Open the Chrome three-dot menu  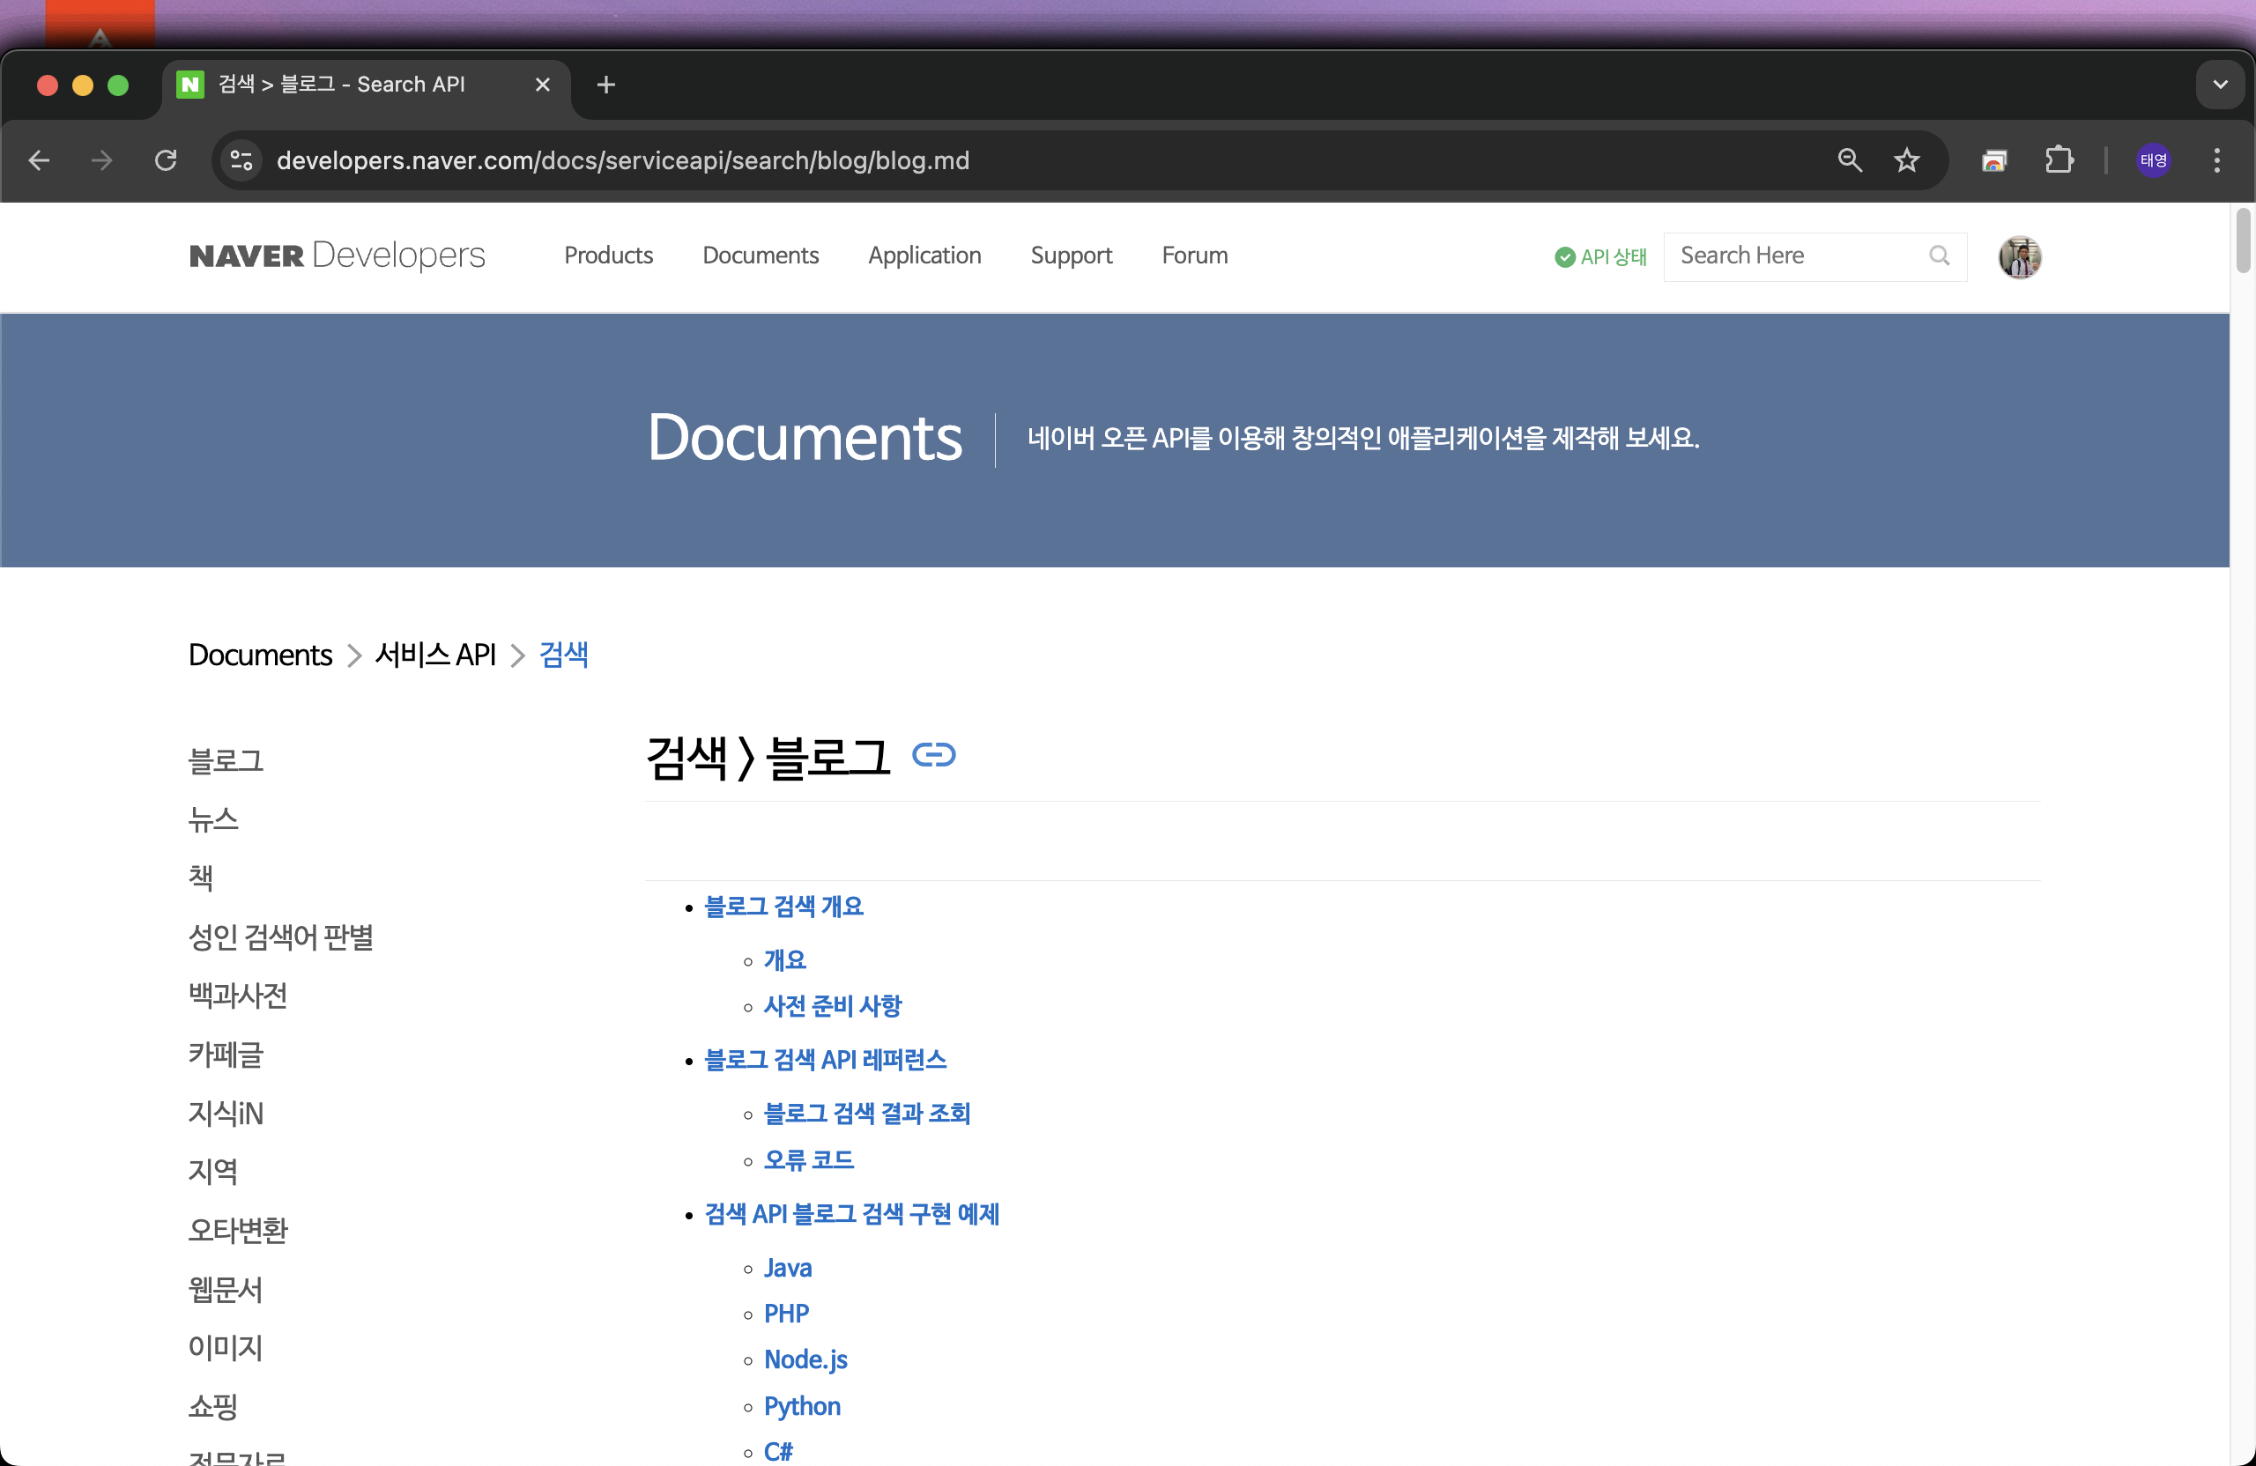[2216, 161]
